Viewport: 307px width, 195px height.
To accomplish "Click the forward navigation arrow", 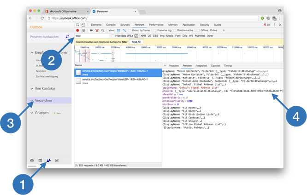I will click(36, 18).
